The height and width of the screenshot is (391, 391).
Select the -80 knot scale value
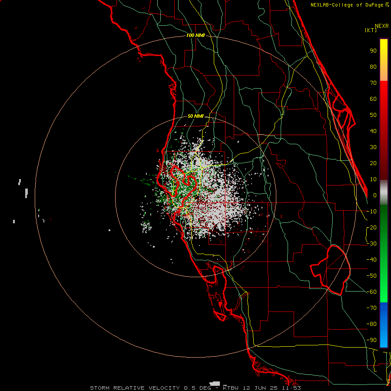click(371, 324)
